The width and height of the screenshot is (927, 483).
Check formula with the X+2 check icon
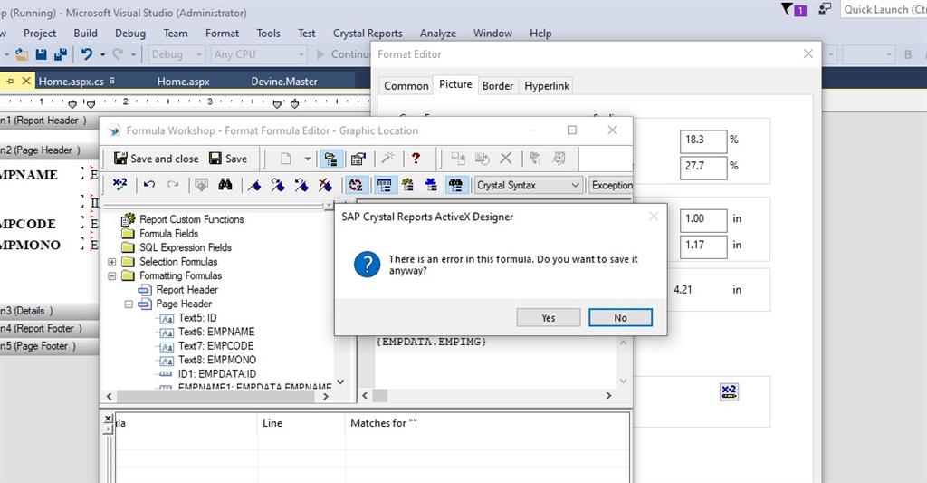click(x=120, y=185)
